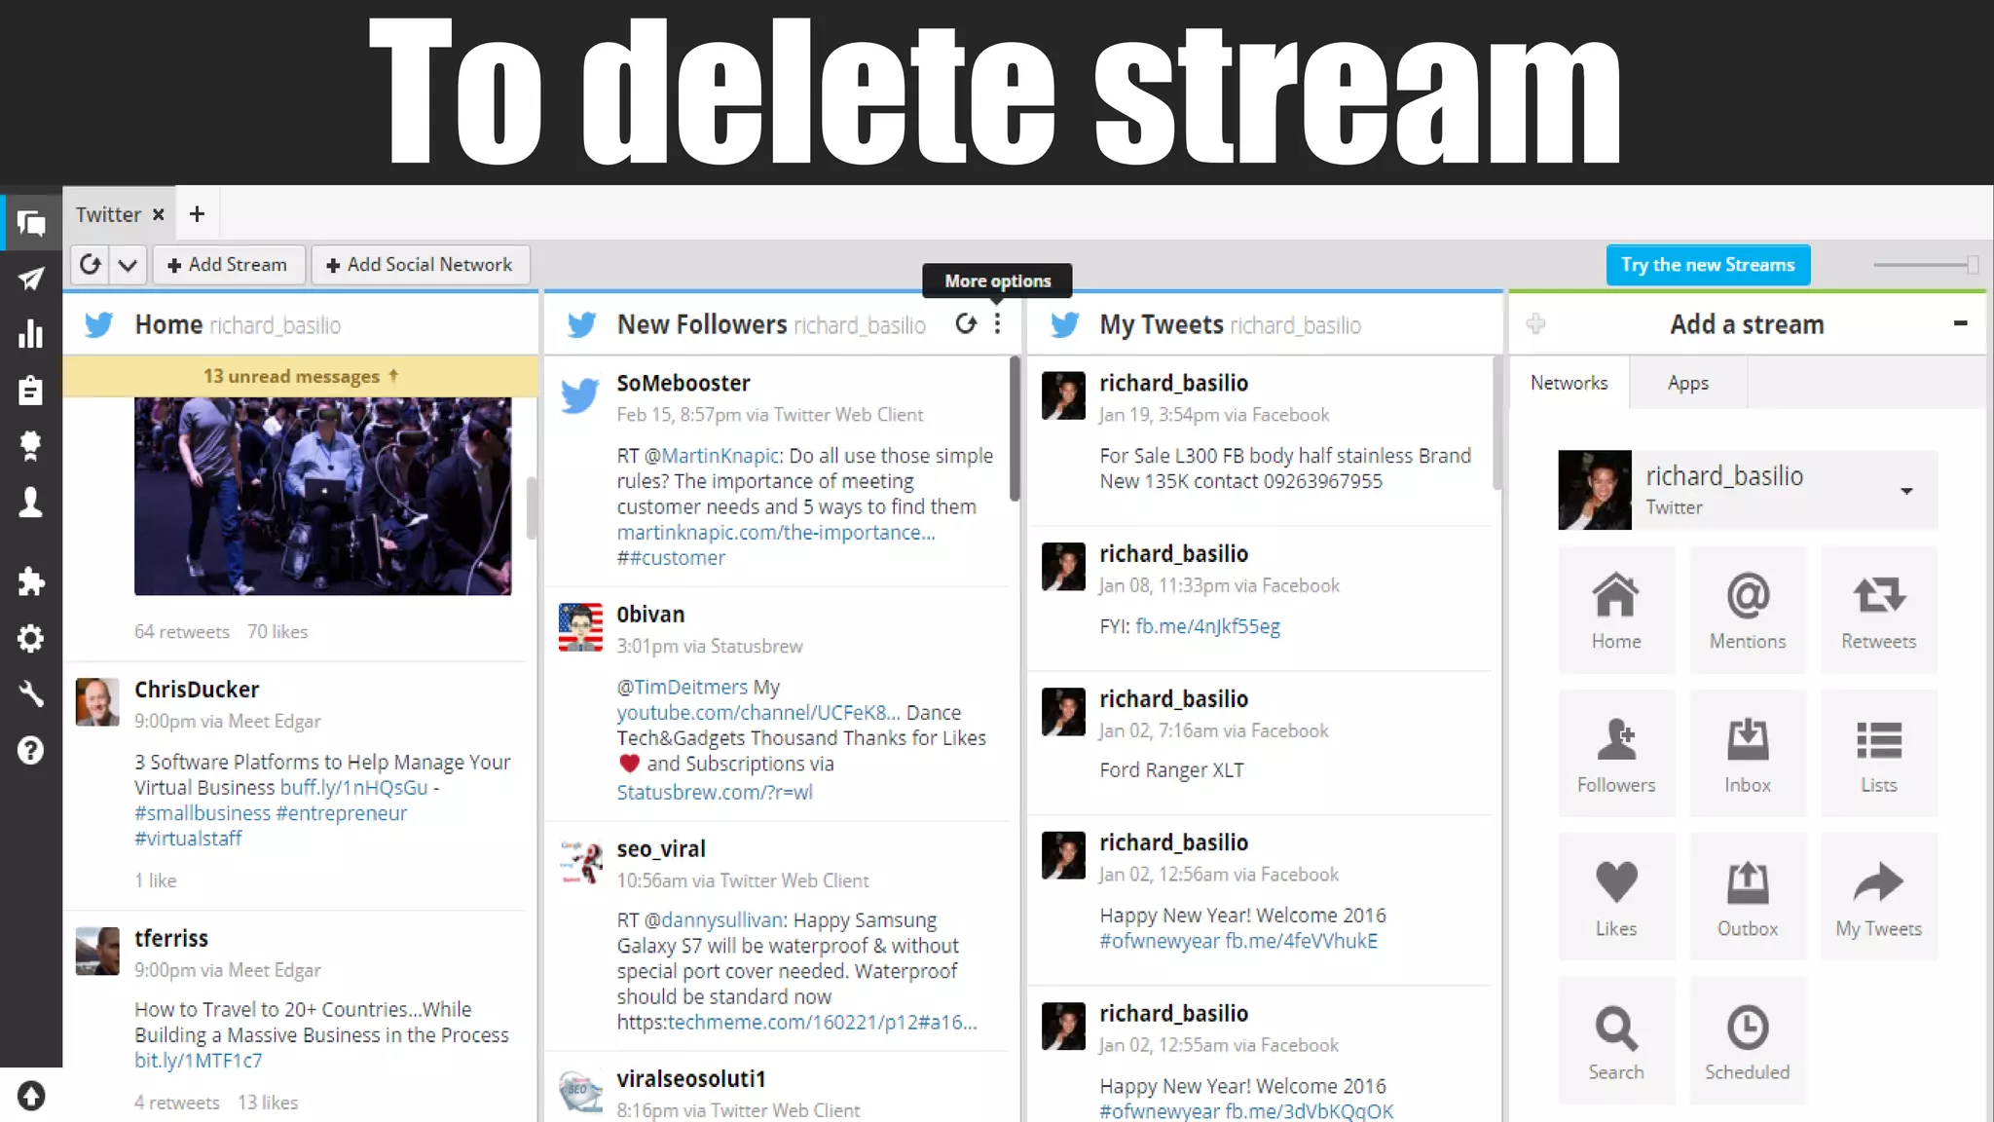This screenshot has width=1994, height=1122.
Task: Open tferriss profile name
Action: [171, 938]
